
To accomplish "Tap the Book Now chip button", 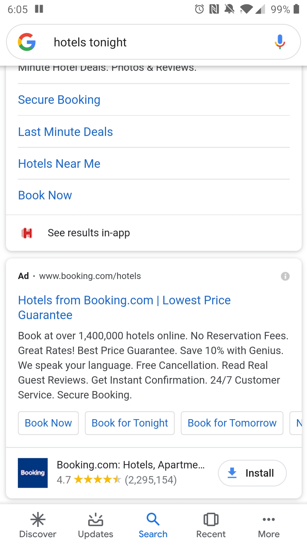I will tap(48, 423).
